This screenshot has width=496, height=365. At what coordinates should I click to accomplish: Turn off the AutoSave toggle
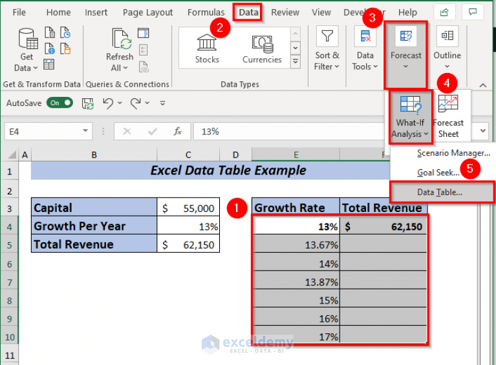pyautogui.click(x=59, y=103)
